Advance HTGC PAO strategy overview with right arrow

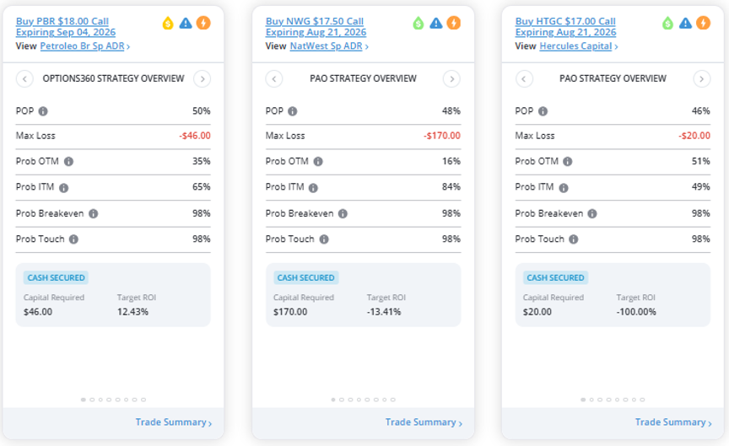pos(701,78)
